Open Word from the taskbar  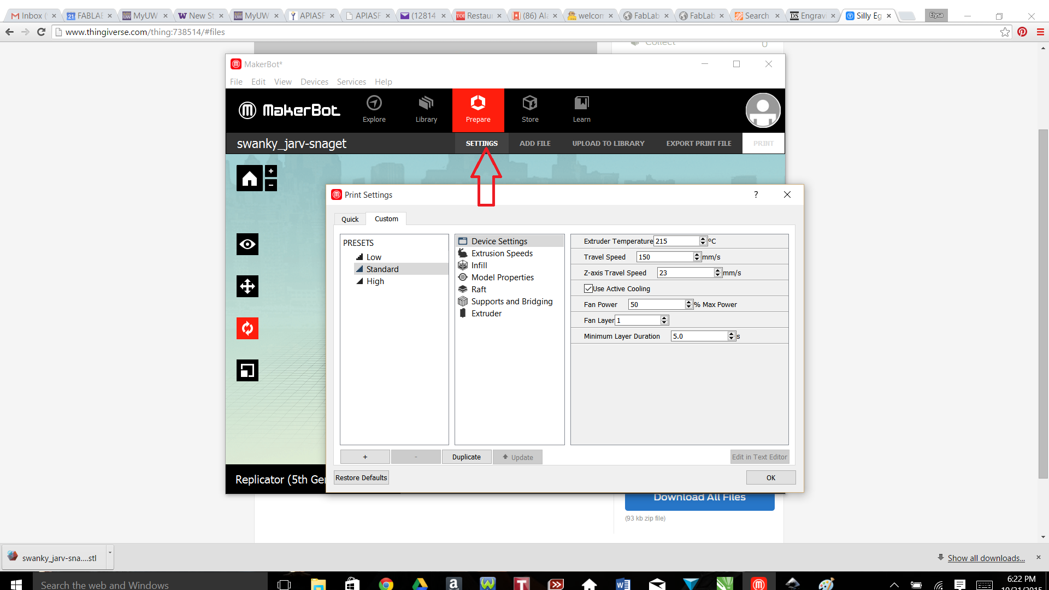[x=623, y=584]
